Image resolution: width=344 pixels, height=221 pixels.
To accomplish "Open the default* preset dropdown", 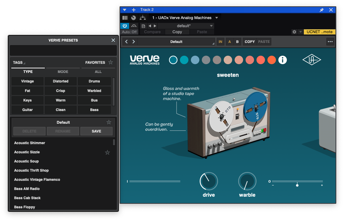I will click(x=186, y=26).
